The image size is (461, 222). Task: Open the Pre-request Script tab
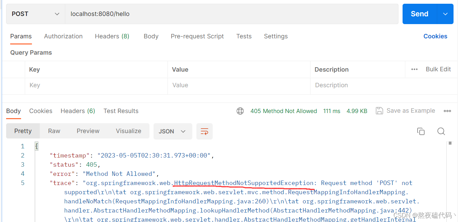[x=197, y=36]
